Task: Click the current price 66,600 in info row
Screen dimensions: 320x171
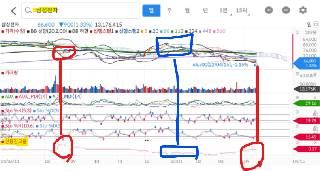Action: point(46,25)
